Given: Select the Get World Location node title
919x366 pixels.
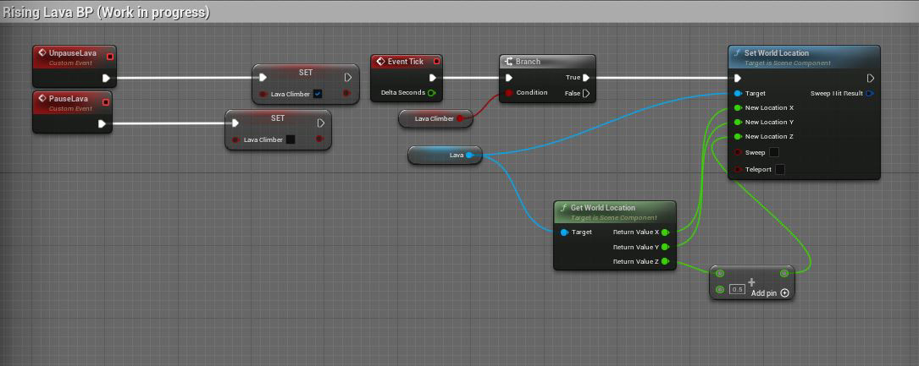Looking at the screenshot, I should [x=602, y=208].
